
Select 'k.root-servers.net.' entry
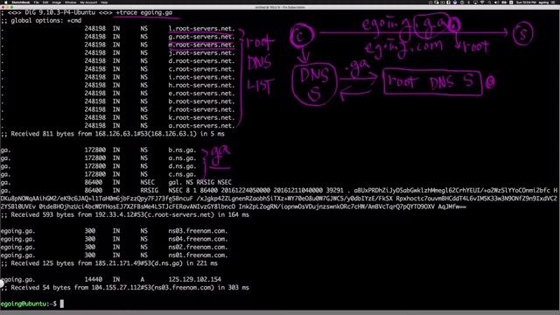point(201,117)
